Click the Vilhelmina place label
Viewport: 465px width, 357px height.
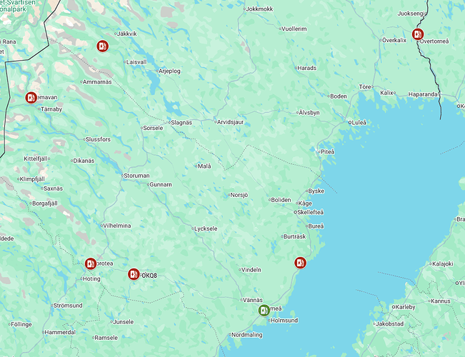pyautogui.click(x=117, y=226)
